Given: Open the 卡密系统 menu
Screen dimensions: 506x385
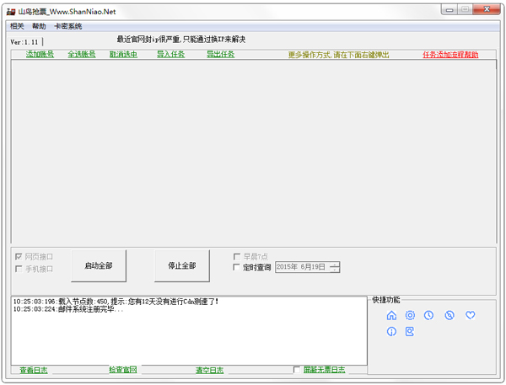Looking at the screenshot, I should point(68,26).
